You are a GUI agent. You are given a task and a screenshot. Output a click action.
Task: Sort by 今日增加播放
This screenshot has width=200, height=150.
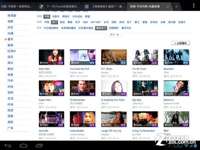[51, 28]
